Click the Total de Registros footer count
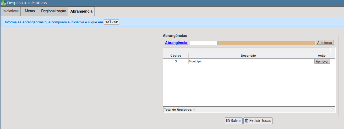344x129 pixels. tap(194, 110)
